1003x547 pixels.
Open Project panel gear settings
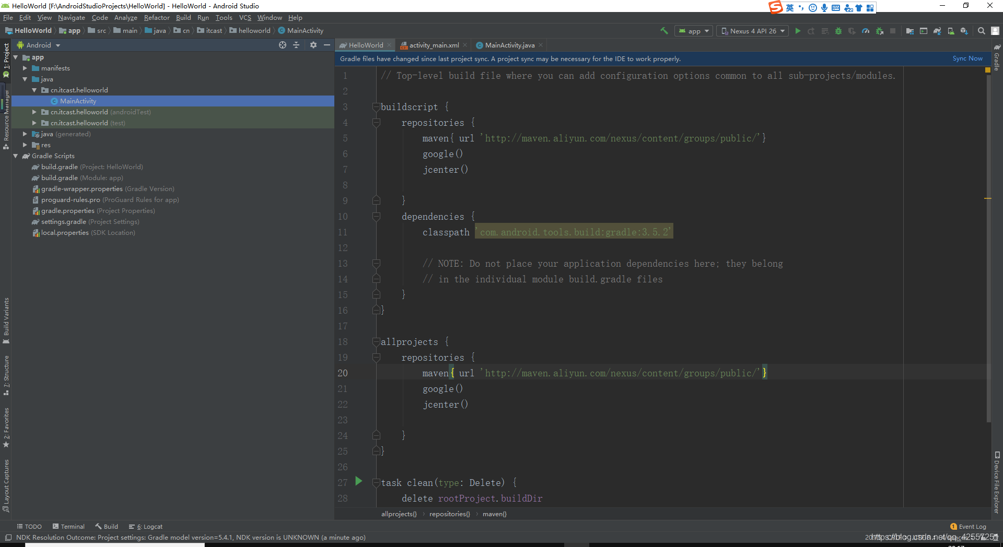coord(313,45)
